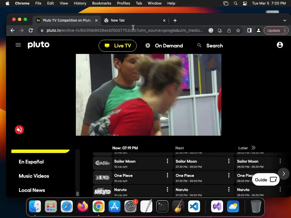Open Spotlight search in menu bar
The image size is (291, 218).
click(x=236, y=3)
